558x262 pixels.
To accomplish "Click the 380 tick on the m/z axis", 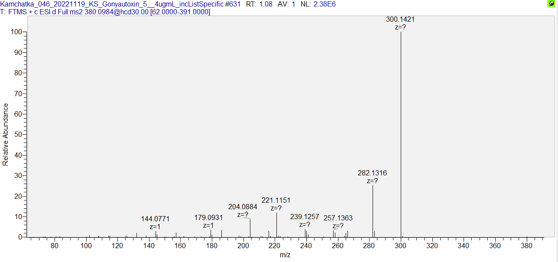I will [526, 246].
